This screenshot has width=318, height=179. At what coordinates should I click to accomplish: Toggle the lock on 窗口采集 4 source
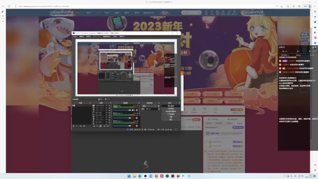pos(109,115)
